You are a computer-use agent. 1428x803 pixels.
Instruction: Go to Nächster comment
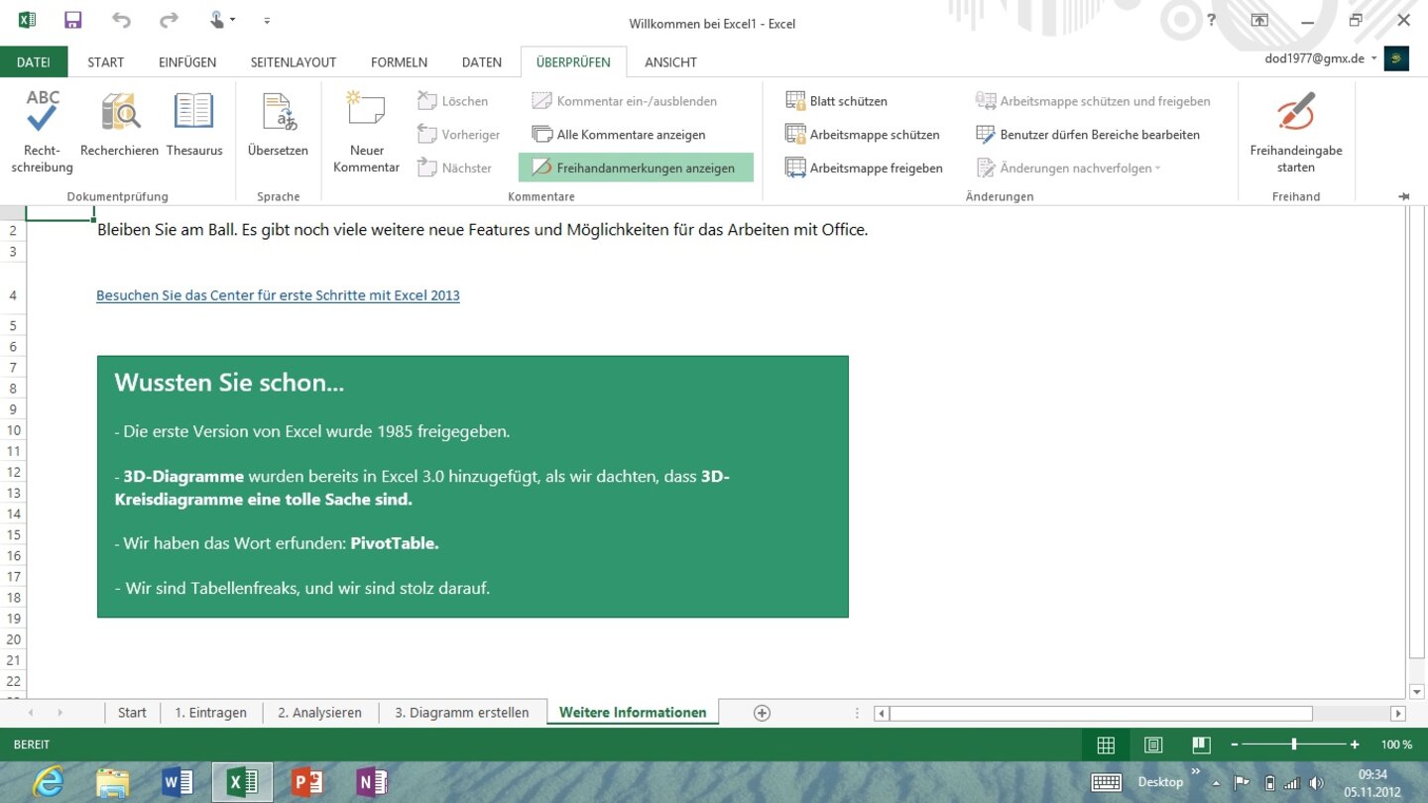[x=454, y=169]
